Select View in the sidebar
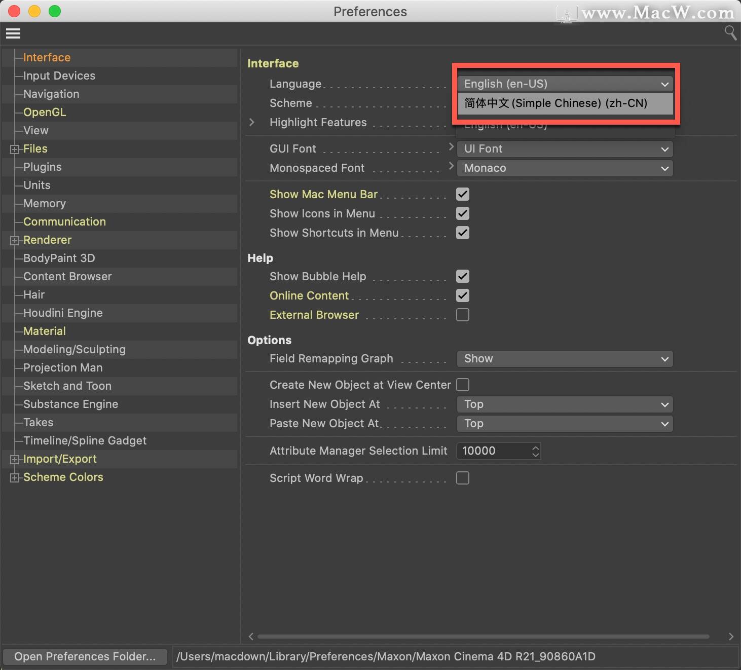This screenshot has width=741, height=670. pos(36,130)
